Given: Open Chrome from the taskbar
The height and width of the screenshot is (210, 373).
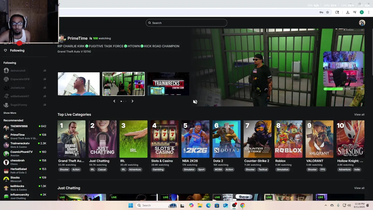Looking at the screenshot, I should tap(242, 205).
